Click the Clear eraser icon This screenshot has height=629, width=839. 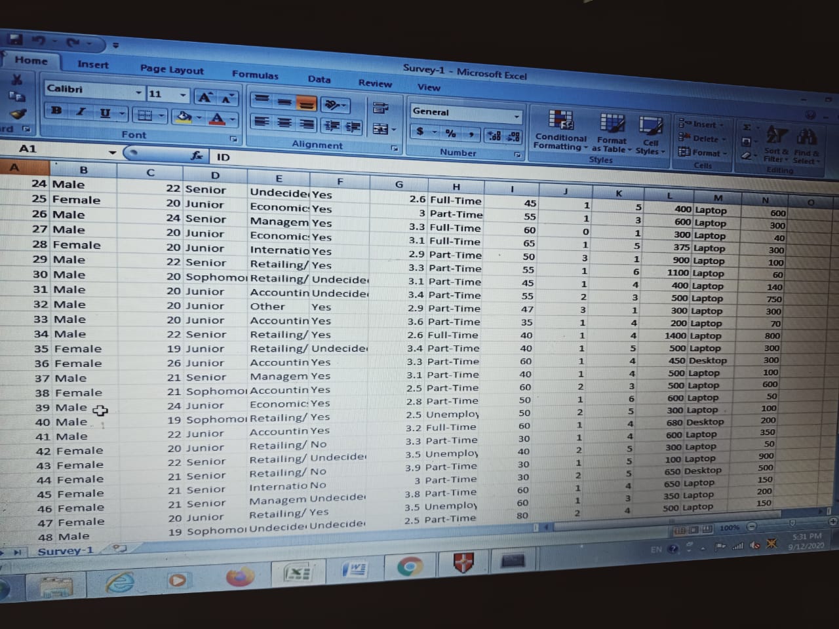746,156
